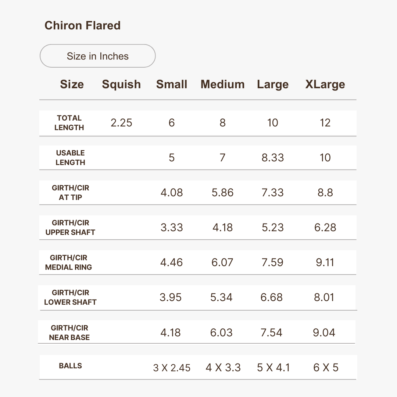Viewport: 397px width, 397px height.
Task: Select the Large column header
Action: (273, 84)
